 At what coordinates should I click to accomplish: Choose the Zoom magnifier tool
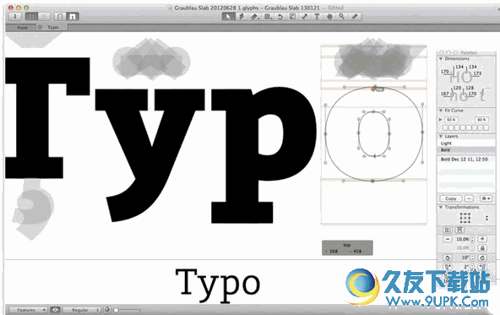tap(341, 17)
